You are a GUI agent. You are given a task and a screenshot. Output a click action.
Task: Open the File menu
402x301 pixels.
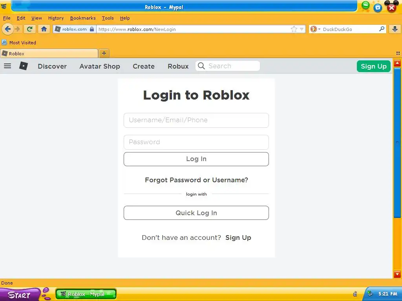point(7,18)
